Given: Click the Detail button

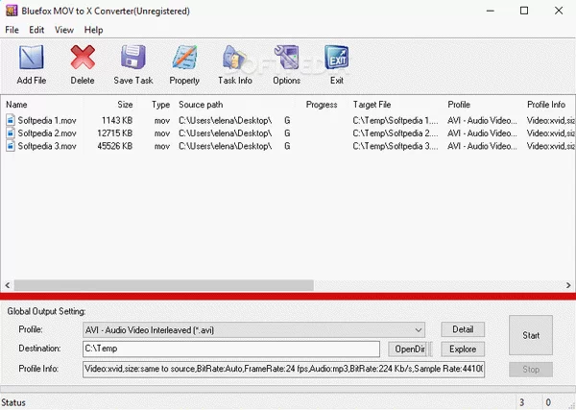Looking at the screenshot, I should point(463,329).
